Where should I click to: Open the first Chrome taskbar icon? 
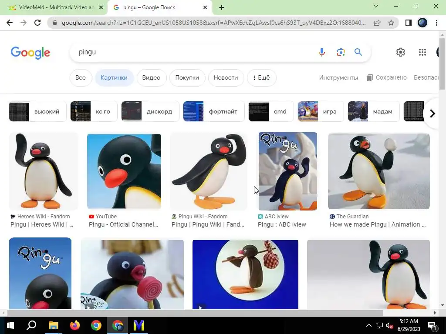pos(96,325)
